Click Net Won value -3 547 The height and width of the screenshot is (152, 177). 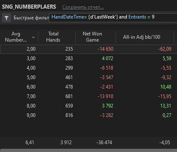click(107, 77)
